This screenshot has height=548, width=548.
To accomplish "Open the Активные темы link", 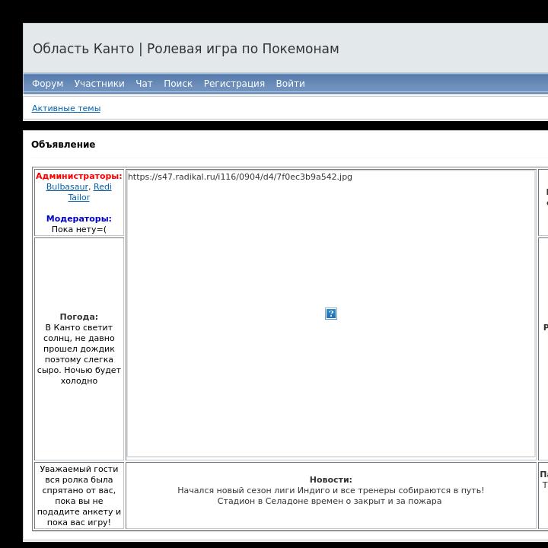I will (x=66, y=108).
